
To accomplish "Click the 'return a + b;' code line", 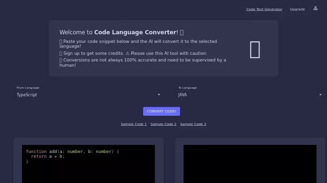I will coord(48,156).
